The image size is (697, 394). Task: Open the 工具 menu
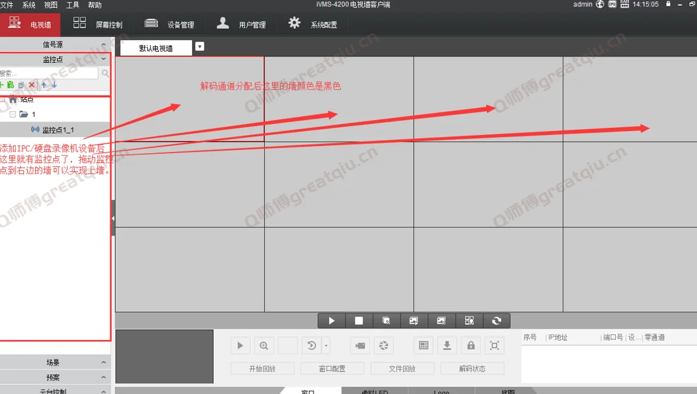click(x=73, y=5)
